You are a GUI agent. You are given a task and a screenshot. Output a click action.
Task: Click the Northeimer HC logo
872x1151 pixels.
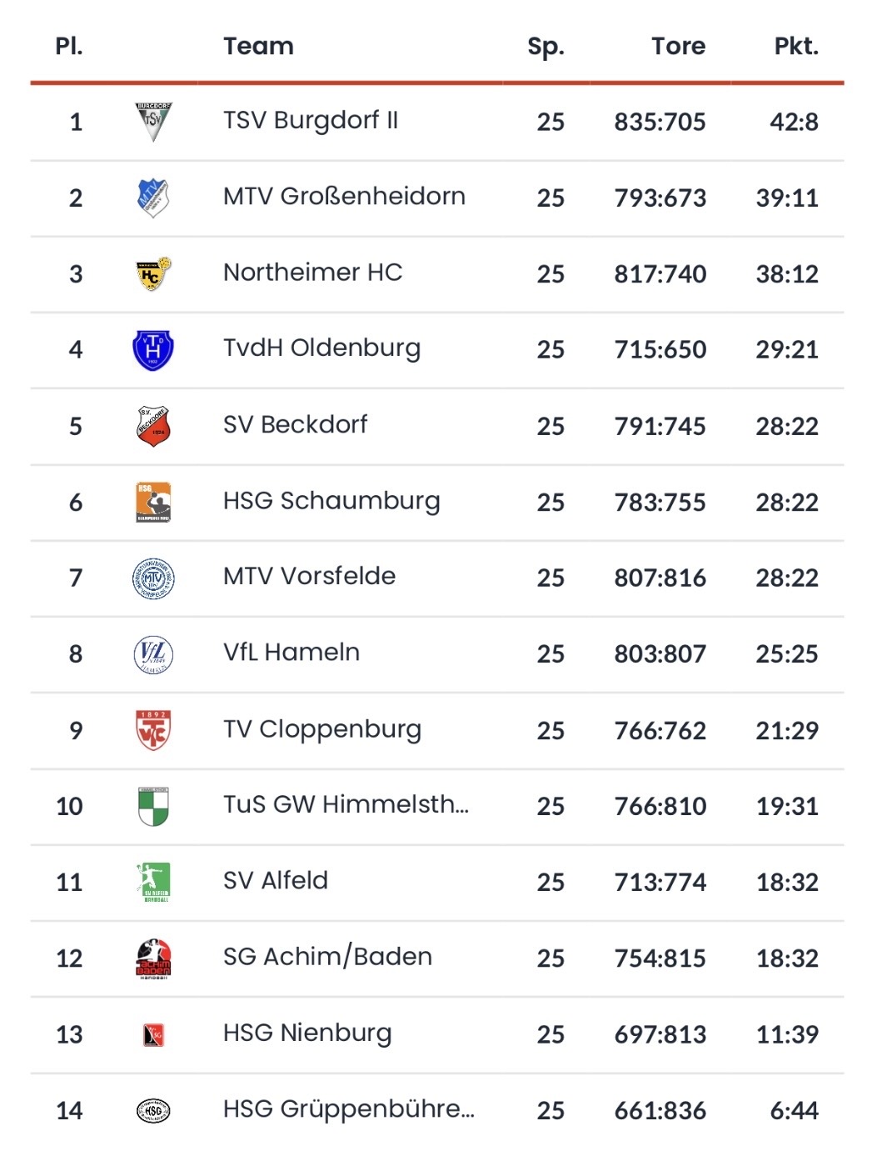[153, 273]
